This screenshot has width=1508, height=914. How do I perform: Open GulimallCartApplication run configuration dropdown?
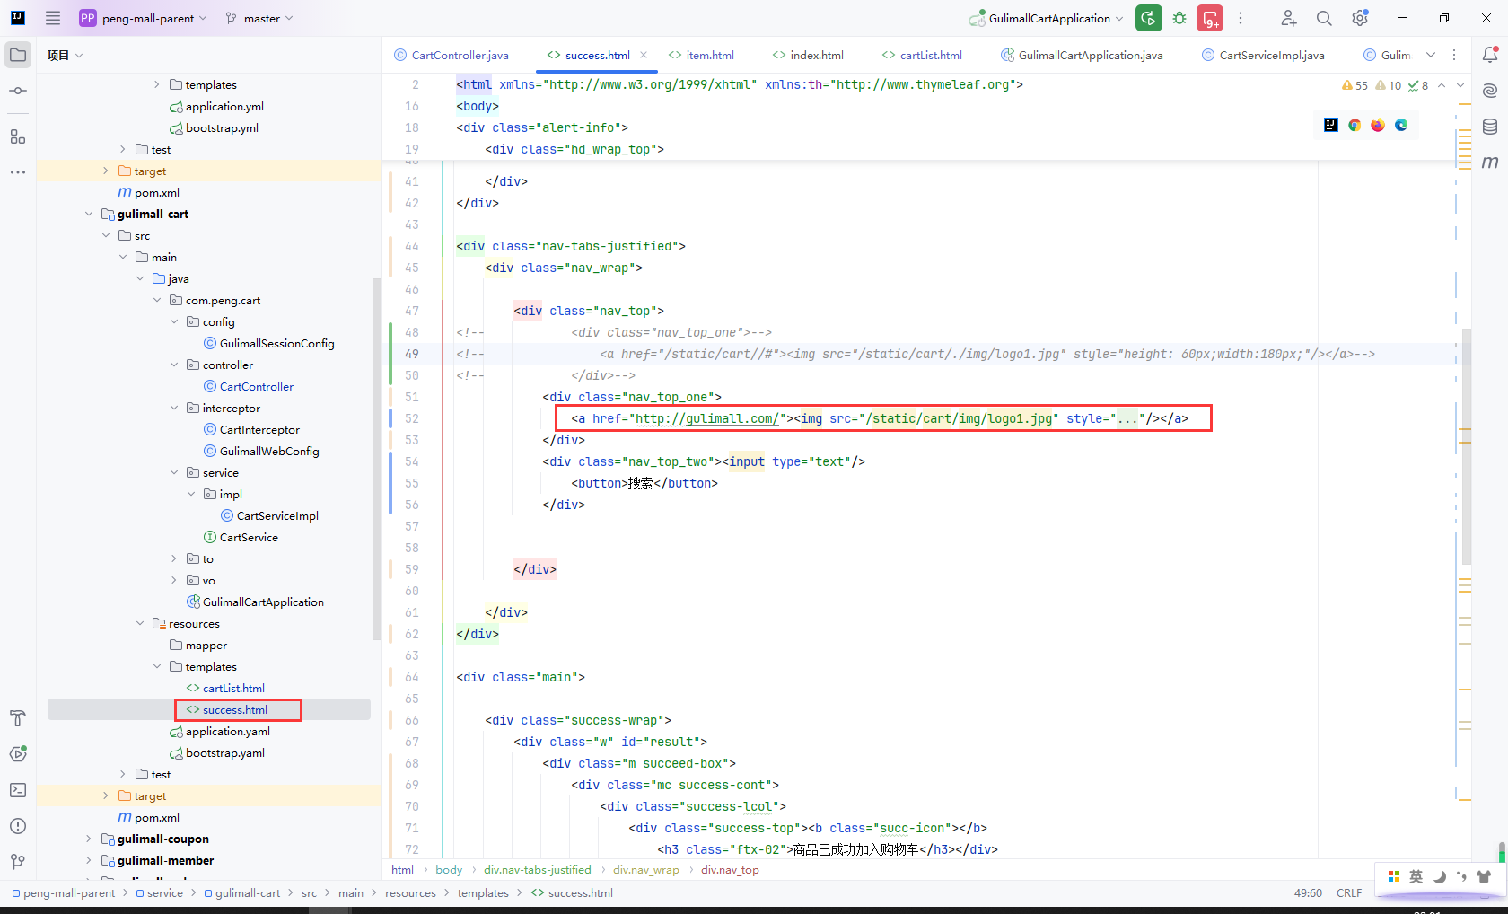[x=1047, y=18]
